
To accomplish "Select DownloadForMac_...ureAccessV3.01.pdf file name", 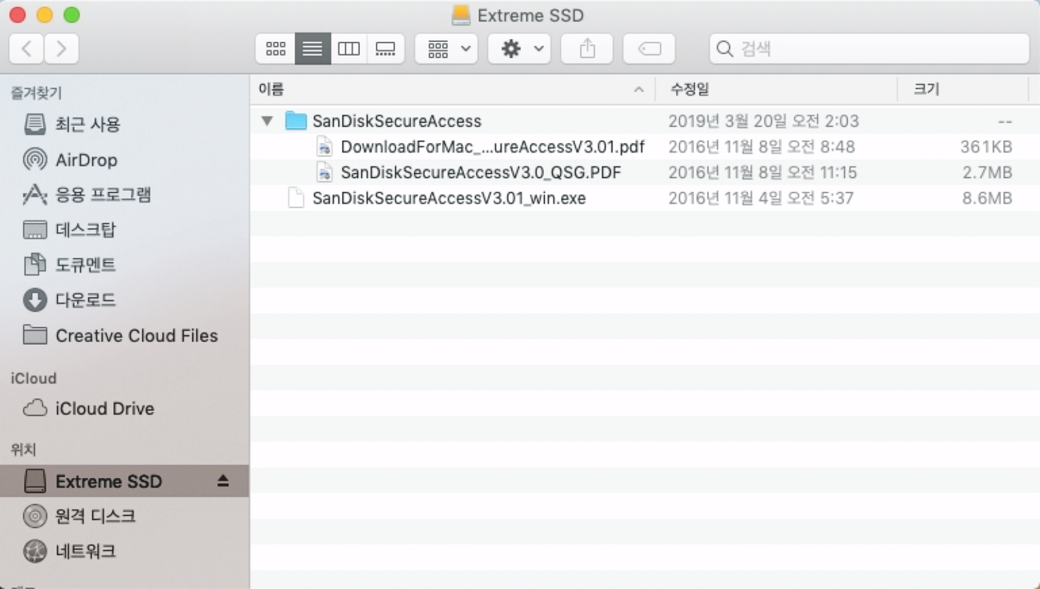I will [493, 147].
